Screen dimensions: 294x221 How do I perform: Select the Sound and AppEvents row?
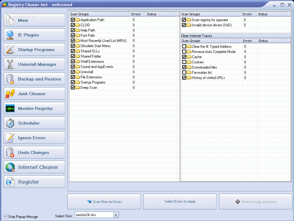(x=124, y=66)
